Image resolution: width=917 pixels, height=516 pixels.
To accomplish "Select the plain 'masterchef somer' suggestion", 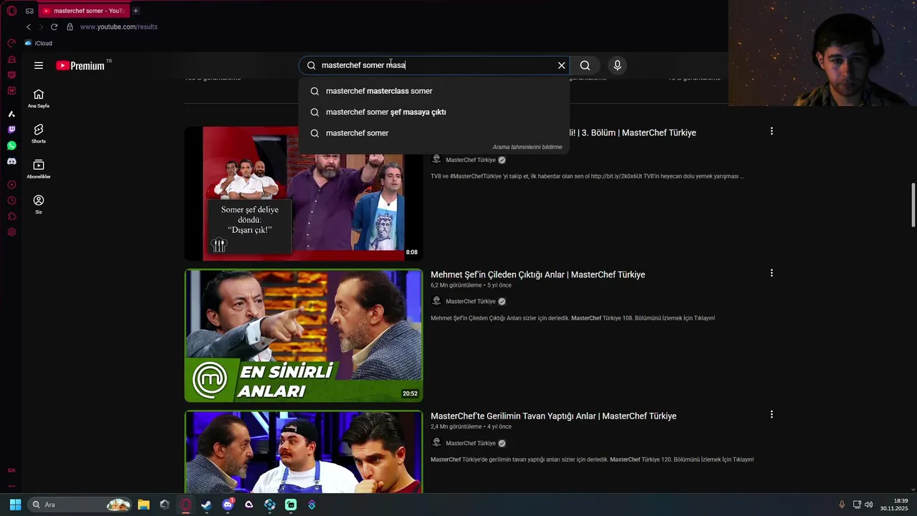I will [434, 133].
